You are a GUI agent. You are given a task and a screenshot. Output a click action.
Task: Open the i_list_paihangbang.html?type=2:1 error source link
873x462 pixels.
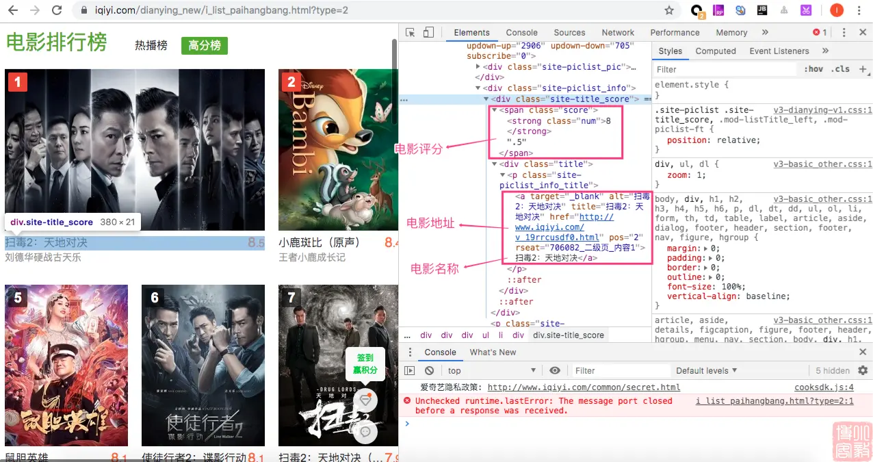tap(774, 401)
